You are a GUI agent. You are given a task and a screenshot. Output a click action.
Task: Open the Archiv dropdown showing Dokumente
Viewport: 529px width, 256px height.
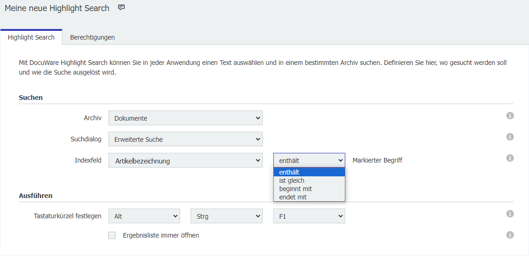(185, 118)
